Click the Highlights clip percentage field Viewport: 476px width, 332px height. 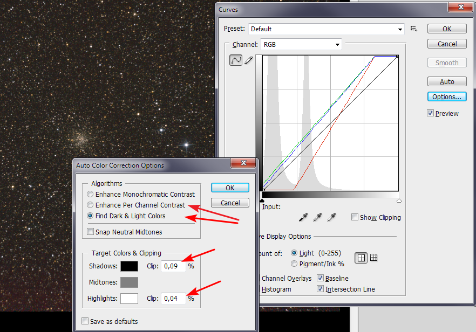(x=173, y=299)
